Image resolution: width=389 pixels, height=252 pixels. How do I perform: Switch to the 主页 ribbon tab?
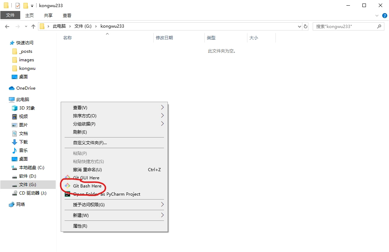click(x=29, y=15)
